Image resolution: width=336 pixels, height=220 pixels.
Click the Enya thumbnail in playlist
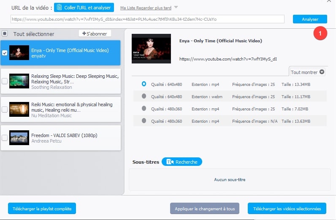click(19, 52)
